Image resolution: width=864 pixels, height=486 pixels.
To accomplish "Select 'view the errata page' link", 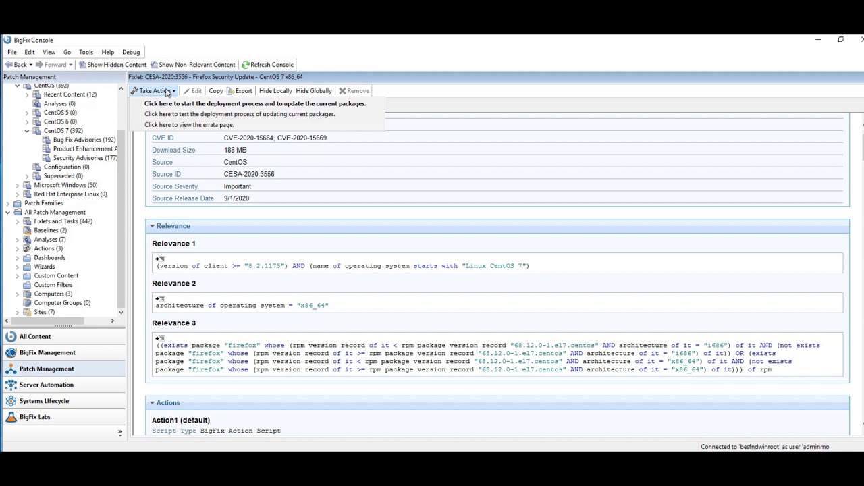I will [x=189, y=125].
